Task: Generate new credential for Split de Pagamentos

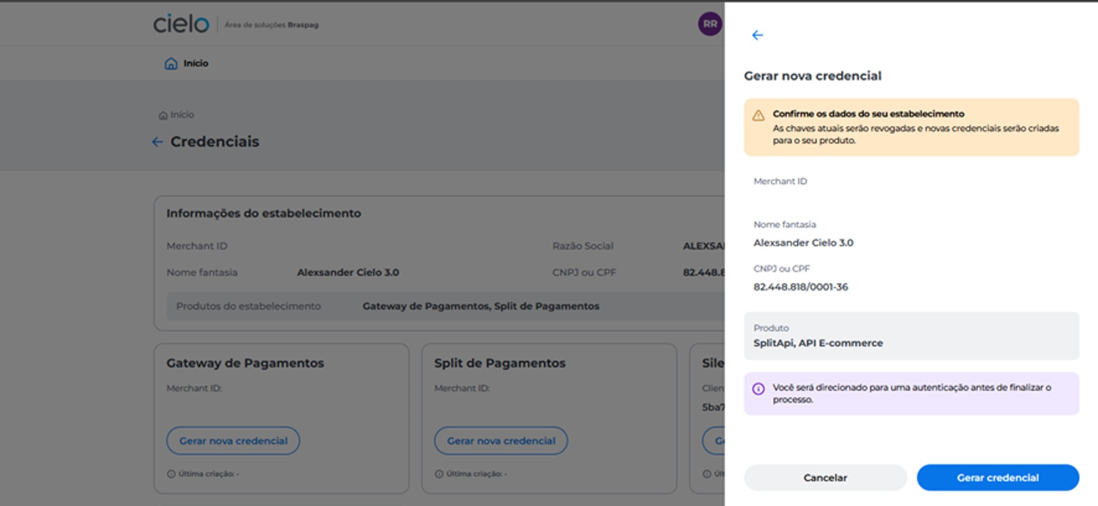Action: click(x=501, y=441)
